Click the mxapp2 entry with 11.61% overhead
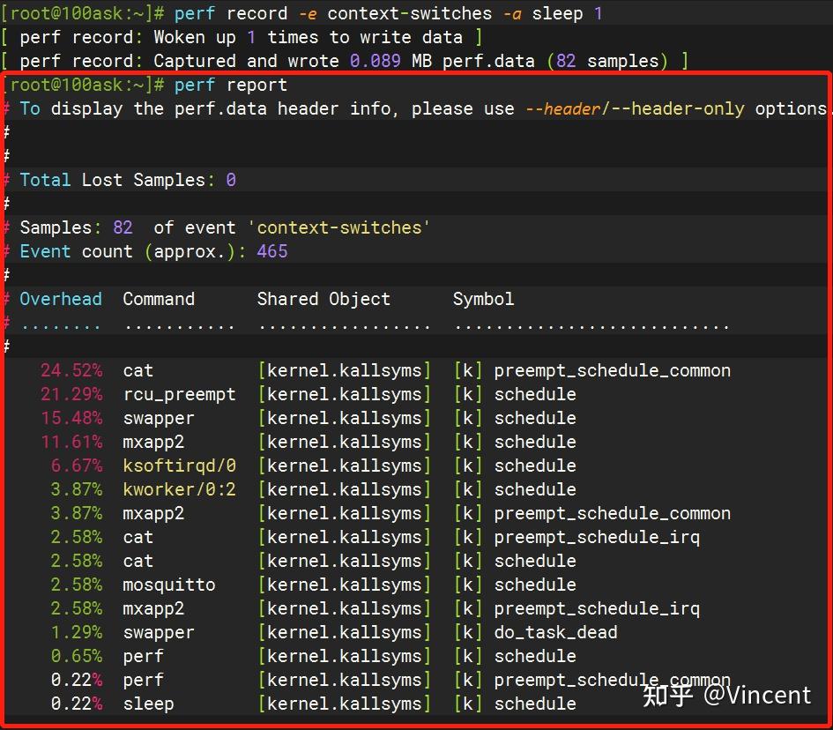833x730 pixels. 153,442
